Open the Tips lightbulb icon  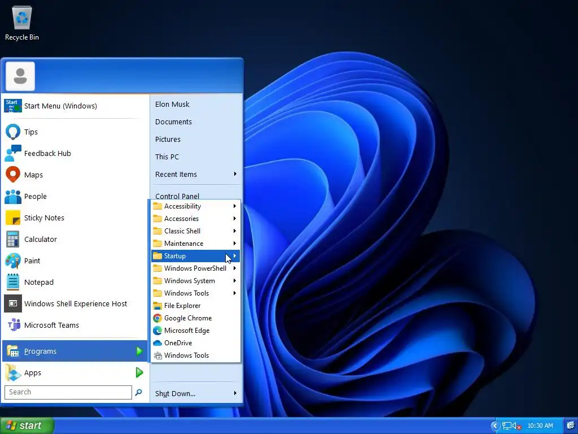pos(13,132)
